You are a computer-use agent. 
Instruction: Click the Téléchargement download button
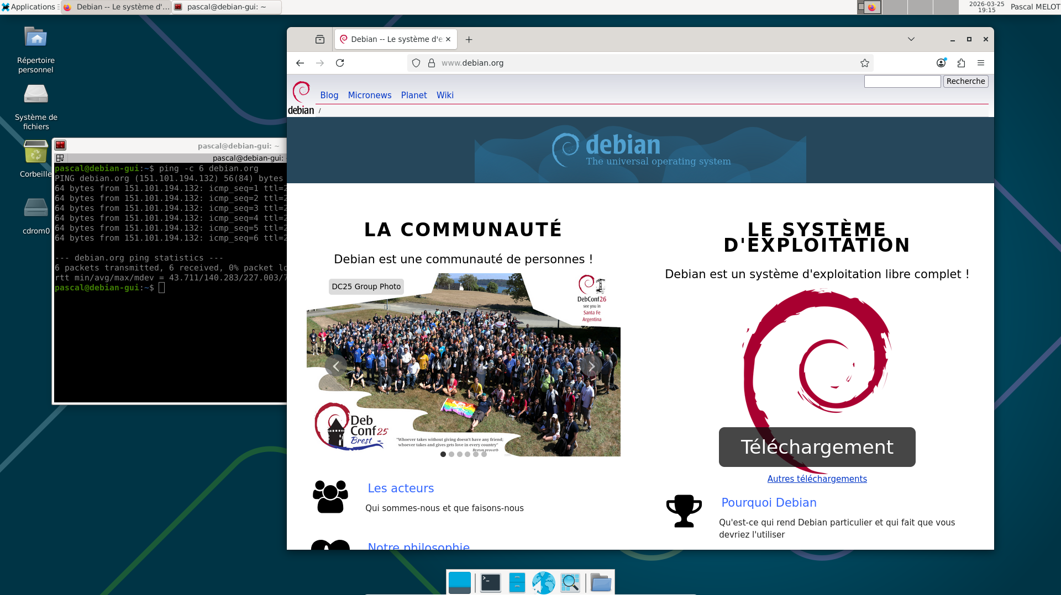(x=817, y=447)
